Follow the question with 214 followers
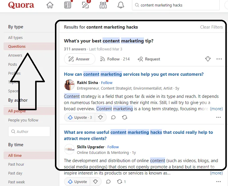Image resolution: width=228 pixels, height=186 pixels. 115,59
